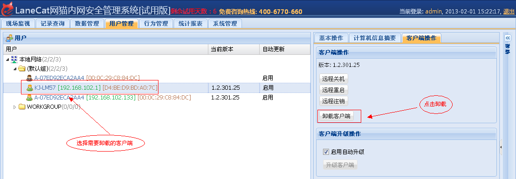
Task: Click the users panel header icon
Action: pyautogui.click(x=9, y=38)
